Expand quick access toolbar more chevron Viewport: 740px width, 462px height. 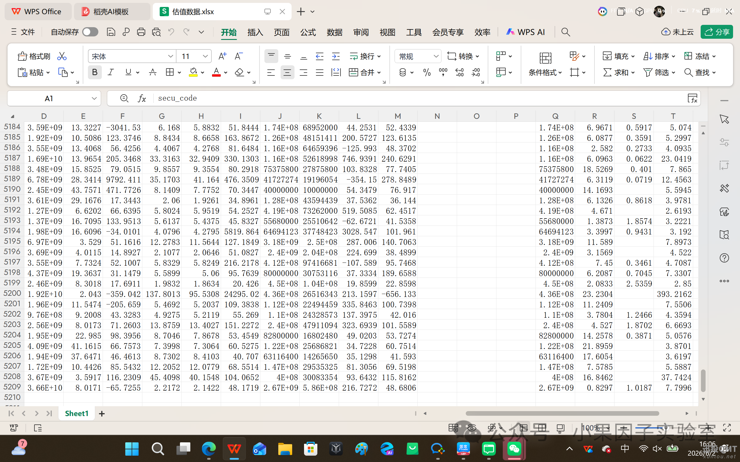[x=201, y=32]
